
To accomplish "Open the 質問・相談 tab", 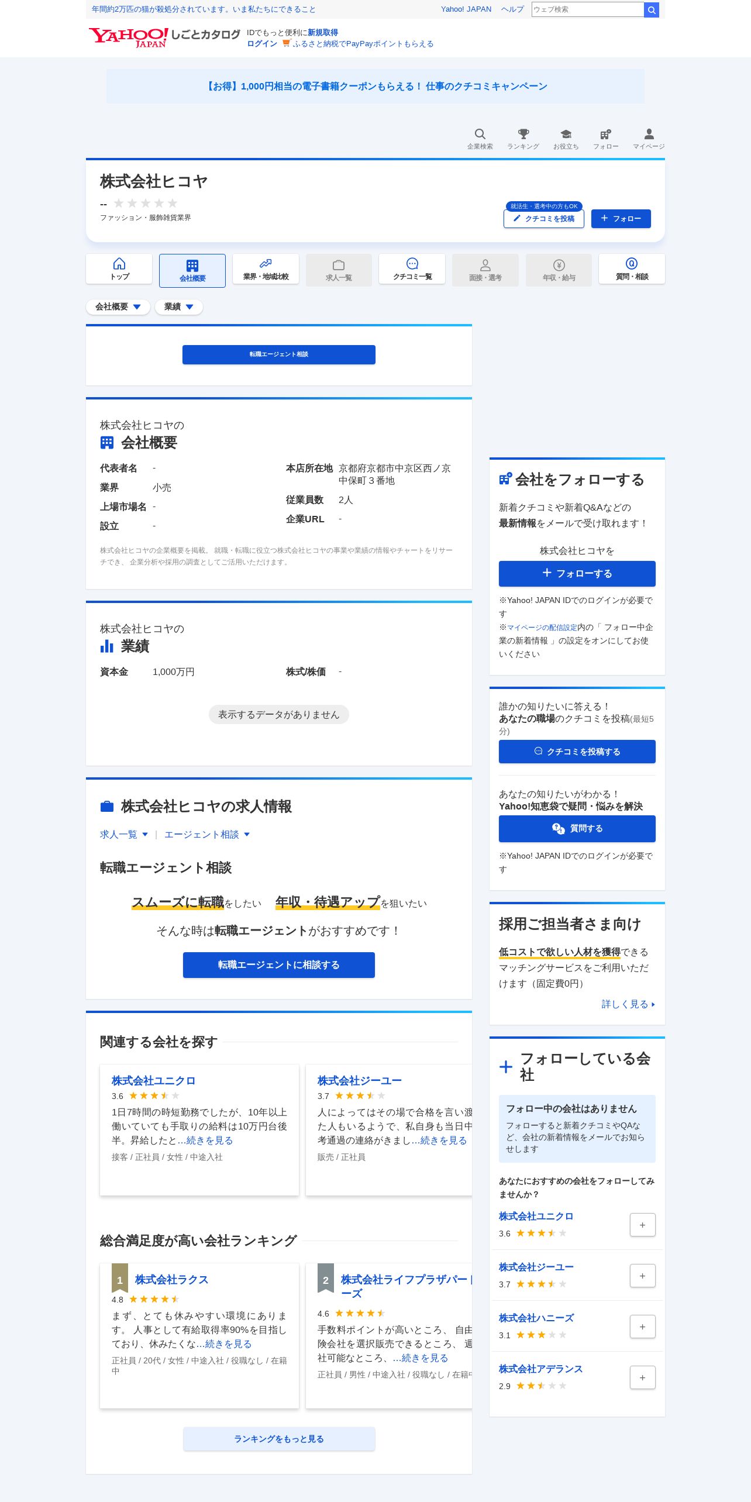I will pyautogui.click(x=632, y=269).
